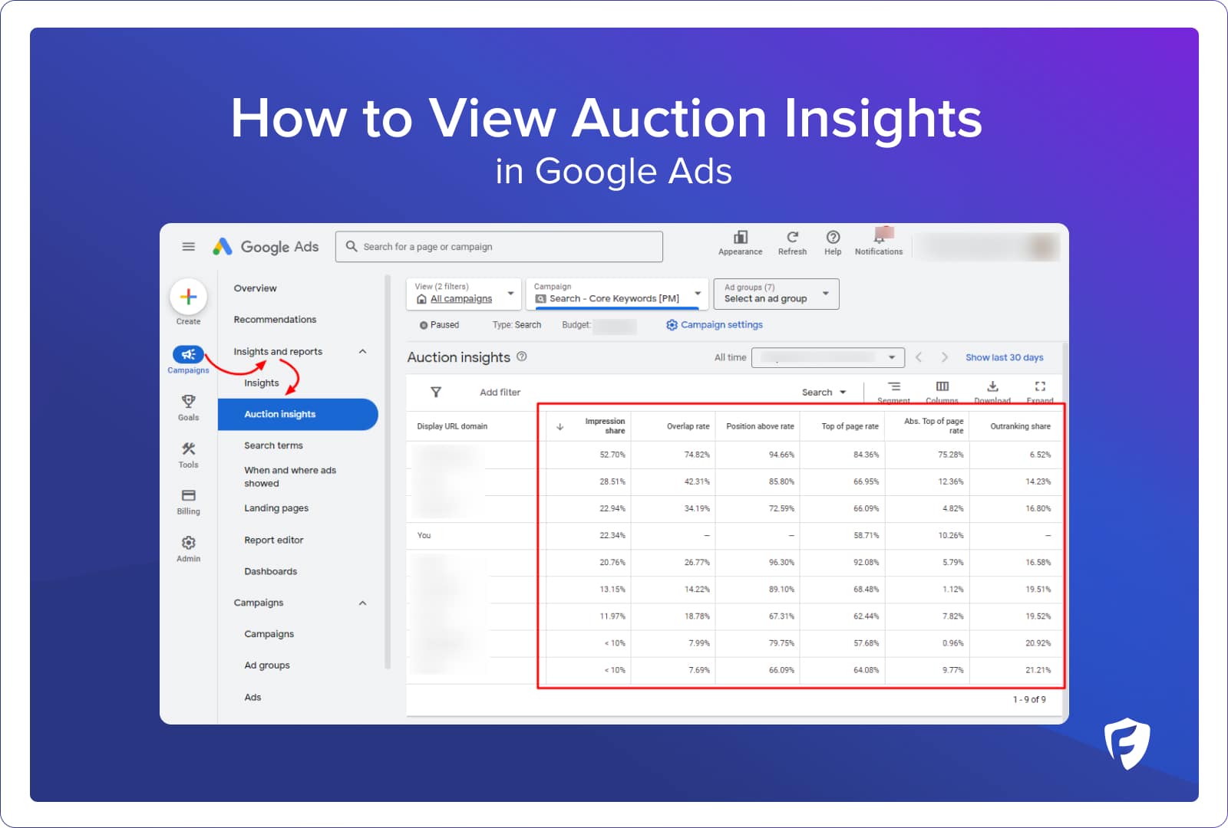Open Campaign settings

(713, 324)
